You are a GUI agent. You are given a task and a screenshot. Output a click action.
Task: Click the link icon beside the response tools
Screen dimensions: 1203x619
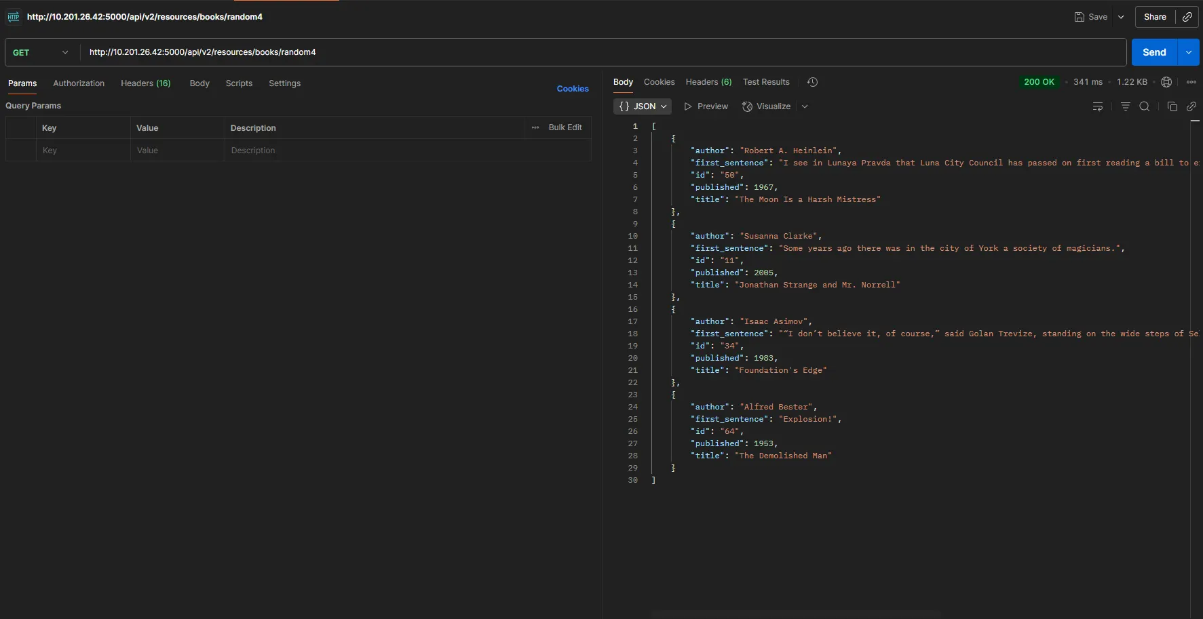(x=1193, y=107)
